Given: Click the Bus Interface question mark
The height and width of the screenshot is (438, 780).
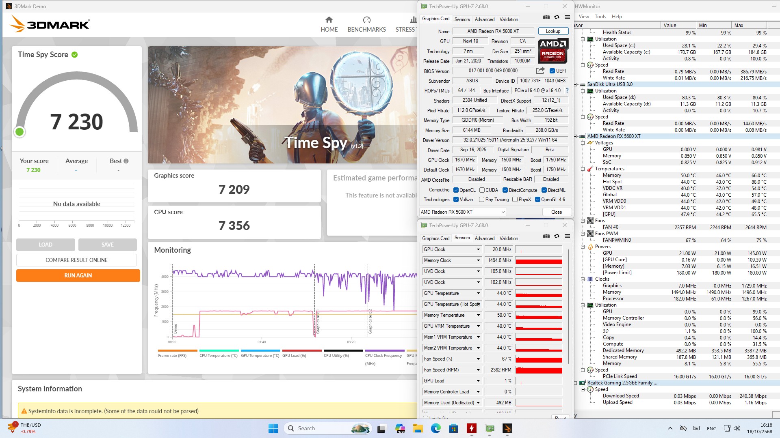Looking at the screenshot, I should 567,90.
